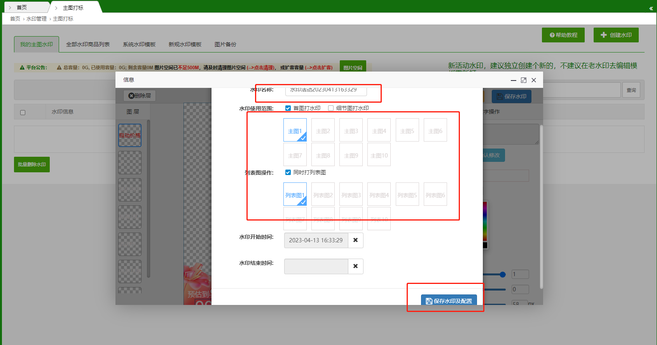Clear the watermark end time field
Screen dimensions: 657x345
tap(355, 266)
